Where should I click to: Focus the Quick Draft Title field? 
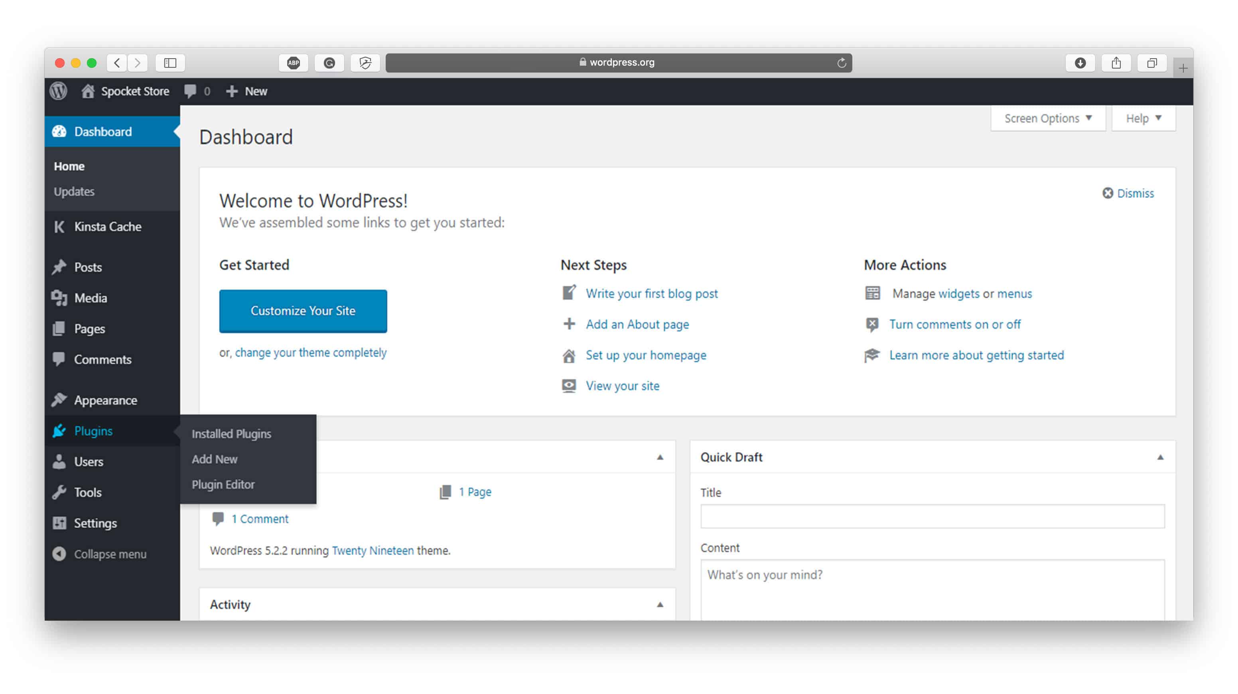click(932, 516)
